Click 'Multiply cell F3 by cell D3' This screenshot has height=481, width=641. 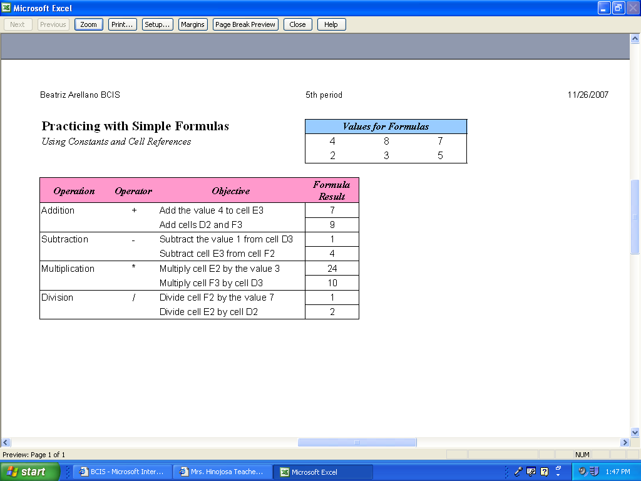click(211, 283)
